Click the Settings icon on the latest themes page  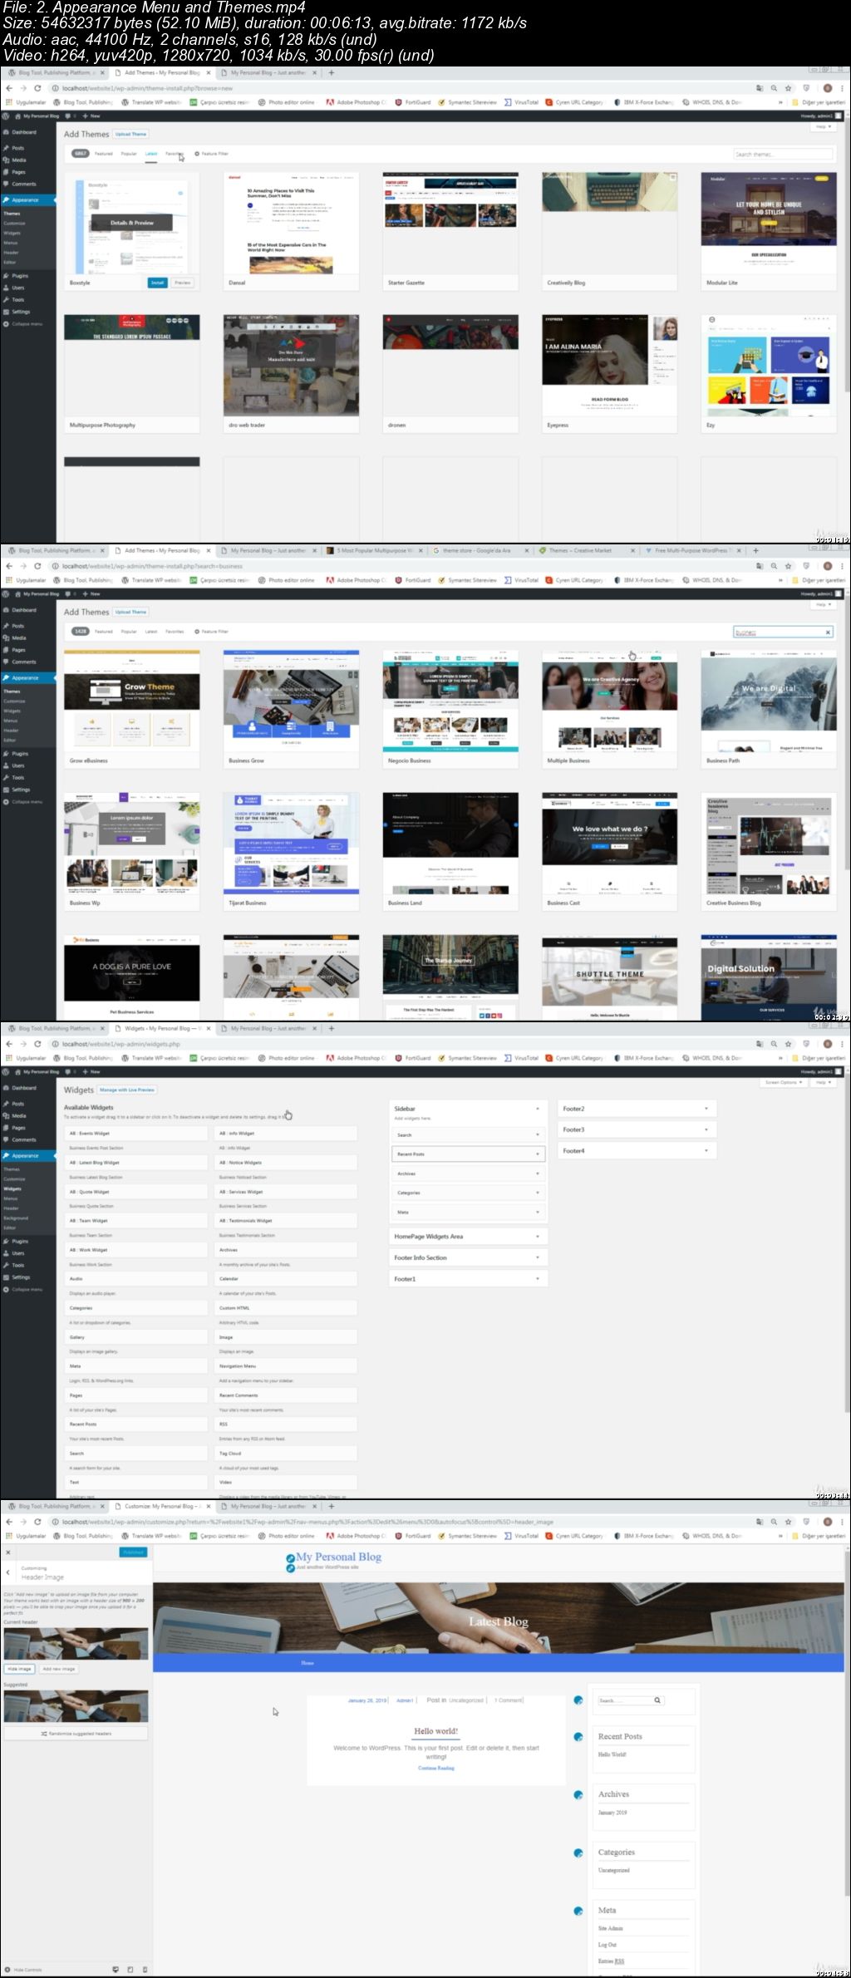(7, 312)
